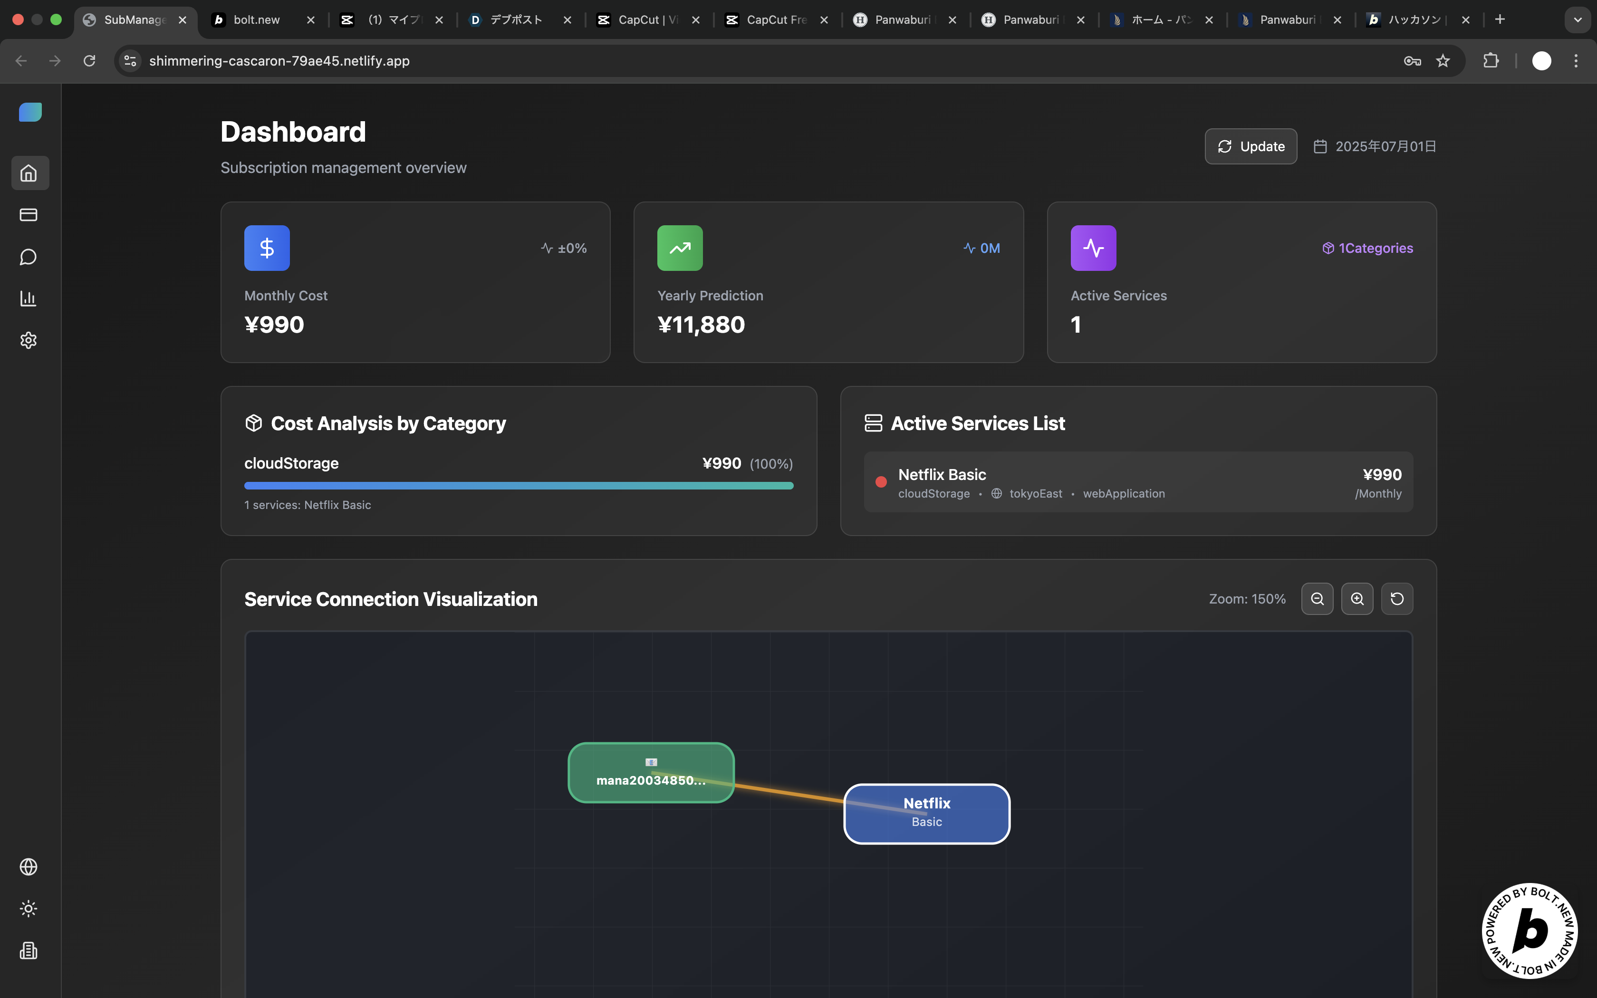Screen dimensions: 1597x998
Task: Click the cloudStorage cost progress bar
Action: 518,486
